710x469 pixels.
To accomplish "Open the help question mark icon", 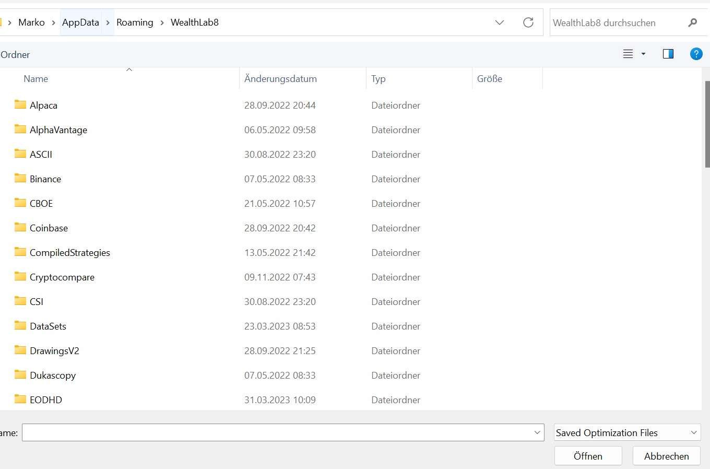I will coord(696,54).
